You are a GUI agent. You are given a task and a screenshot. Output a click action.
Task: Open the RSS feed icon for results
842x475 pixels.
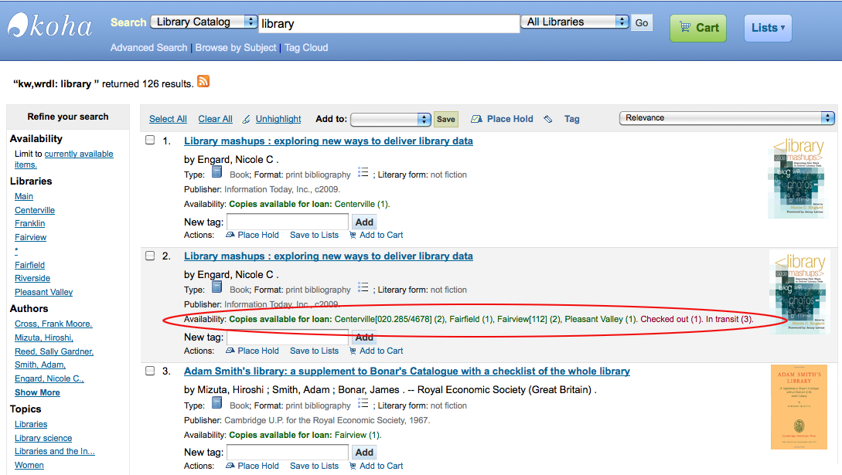tap(203, 82)
